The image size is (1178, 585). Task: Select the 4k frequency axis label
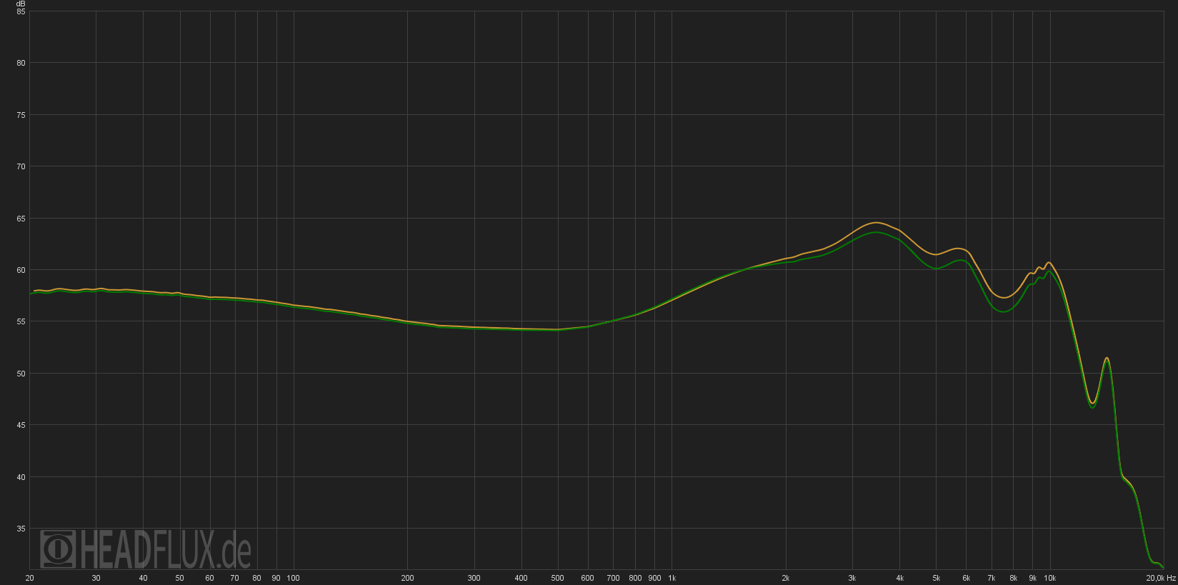click(900, 578)
